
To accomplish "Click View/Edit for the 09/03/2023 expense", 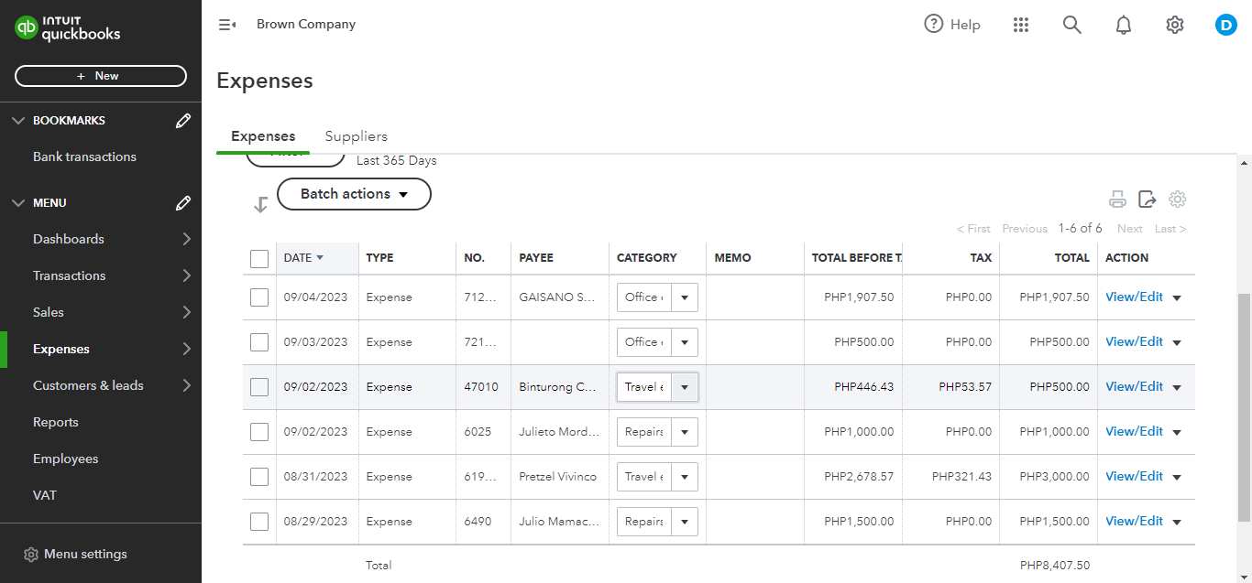I will 1134,341.
